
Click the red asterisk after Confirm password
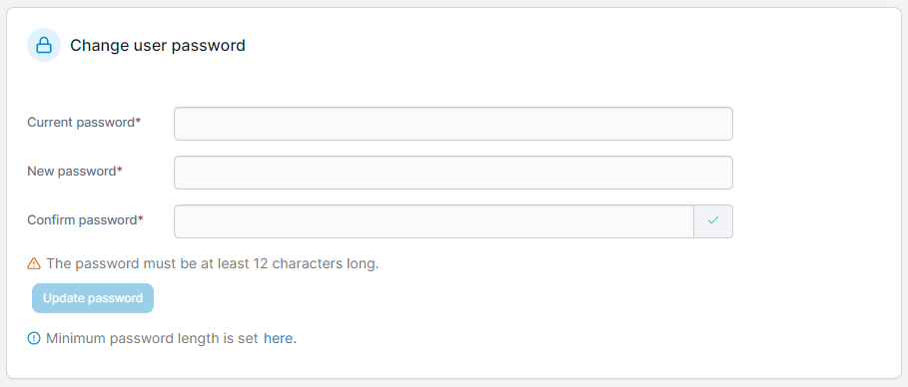pos(141,218)
